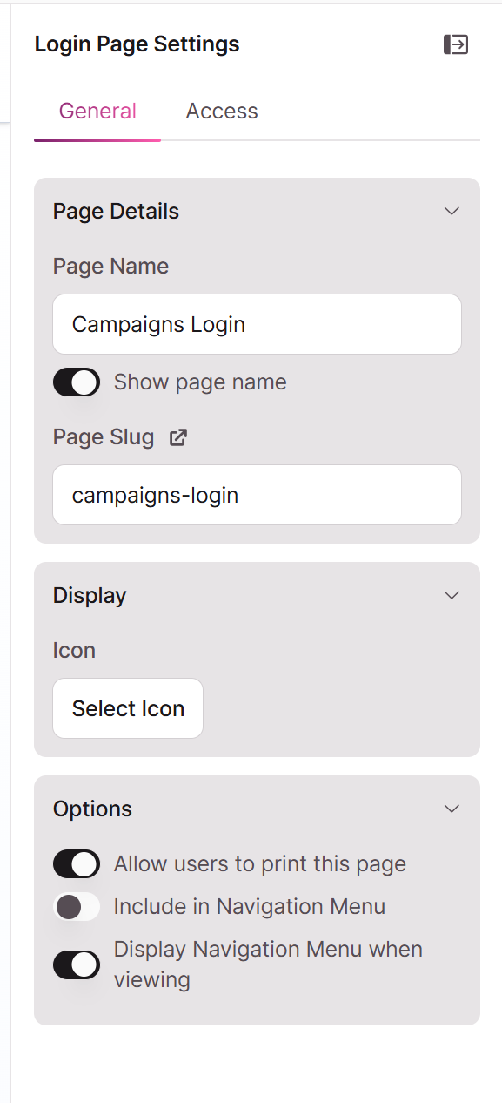Switch to the Access tab
The width and height of the screenshot is (502, 1103).
click(x=222, y=112)
